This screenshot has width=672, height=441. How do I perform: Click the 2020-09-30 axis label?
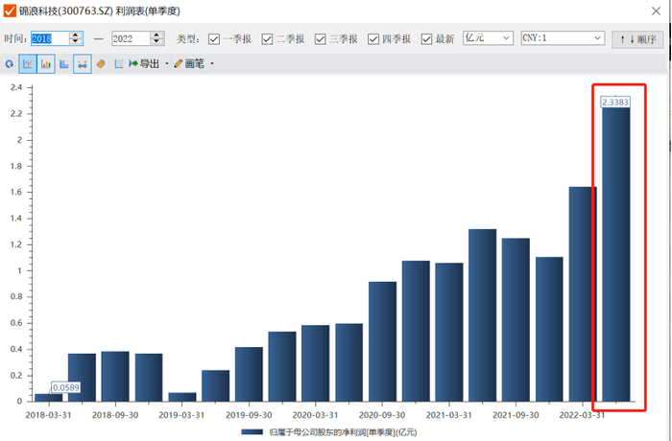click(382, 415)
